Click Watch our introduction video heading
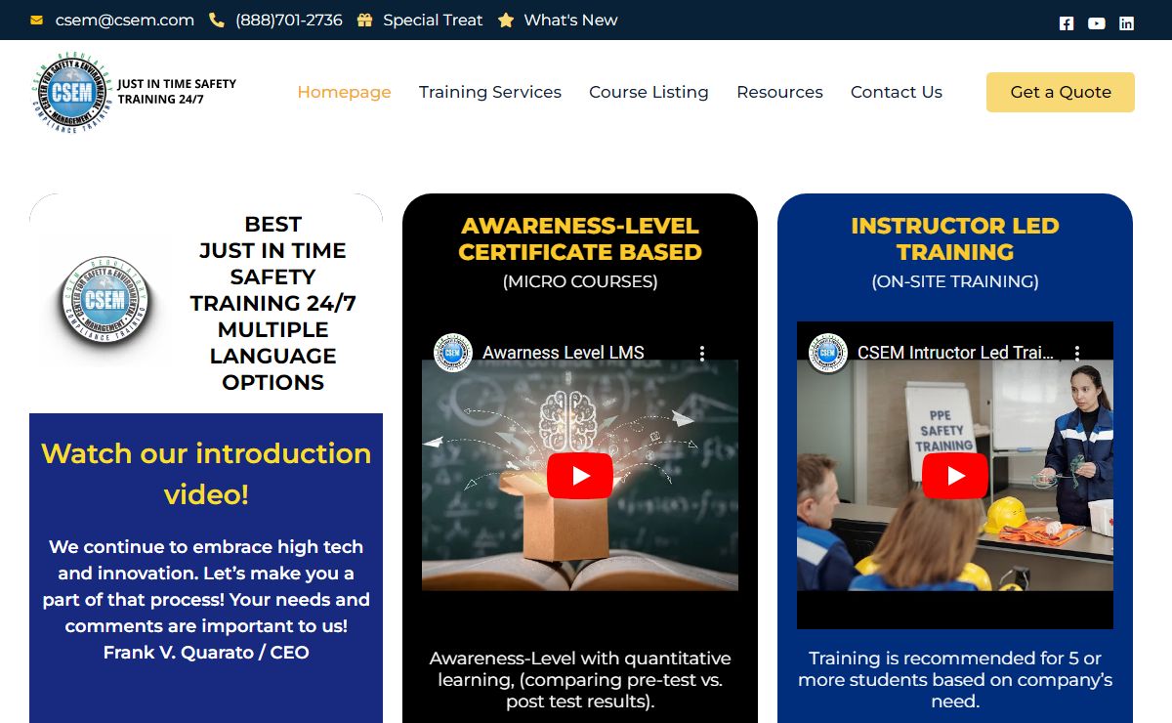This screenshot has width=1172, height=723. [x=206, y=474]
